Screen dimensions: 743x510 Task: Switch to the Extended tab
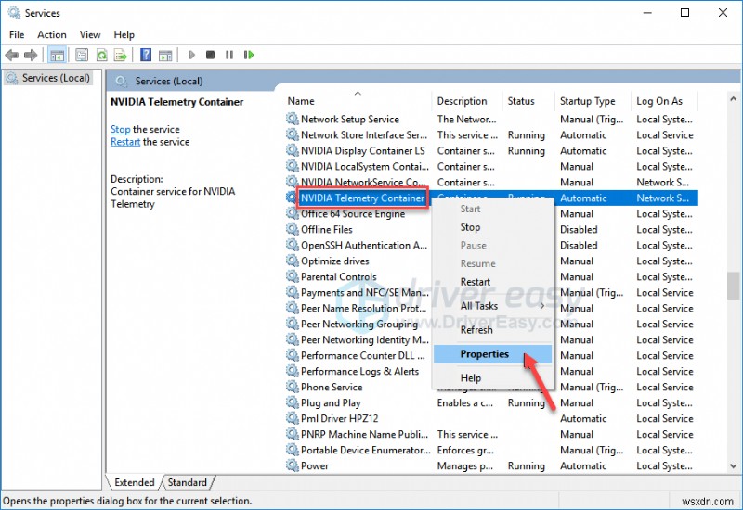point(135,482)
